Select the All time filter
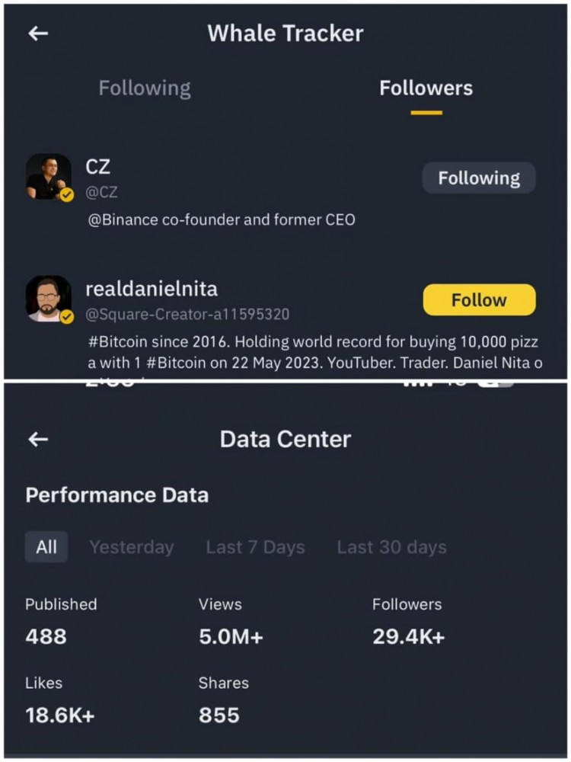This screenshot has height=762, width=571. pyautogui.click(x=46, y=547)
